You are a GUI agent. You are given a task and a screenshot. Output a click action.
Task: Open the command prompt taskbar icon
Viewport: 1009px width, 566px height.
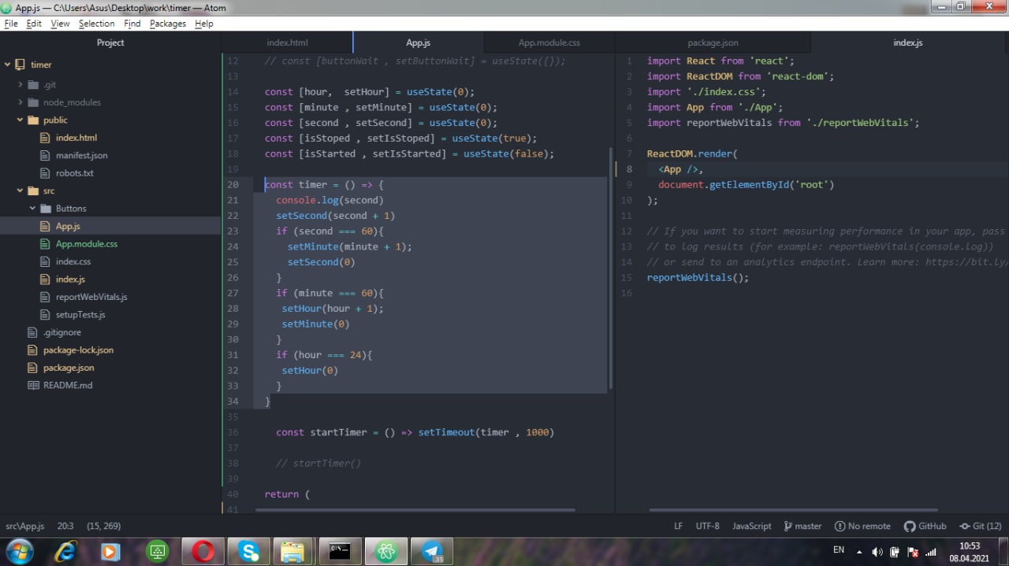[x=340, y=551]
